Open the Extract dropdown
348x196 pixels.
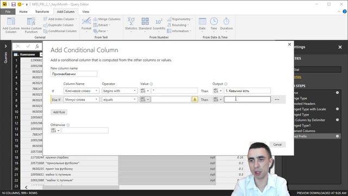click(x=102, y=25)
